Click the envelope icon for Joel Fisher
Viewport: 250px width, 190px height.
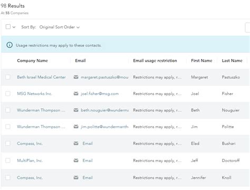(76, 93)
